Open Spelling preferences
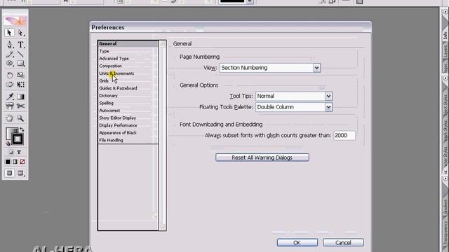Screen dimensions: 449x252 (128, 103)
